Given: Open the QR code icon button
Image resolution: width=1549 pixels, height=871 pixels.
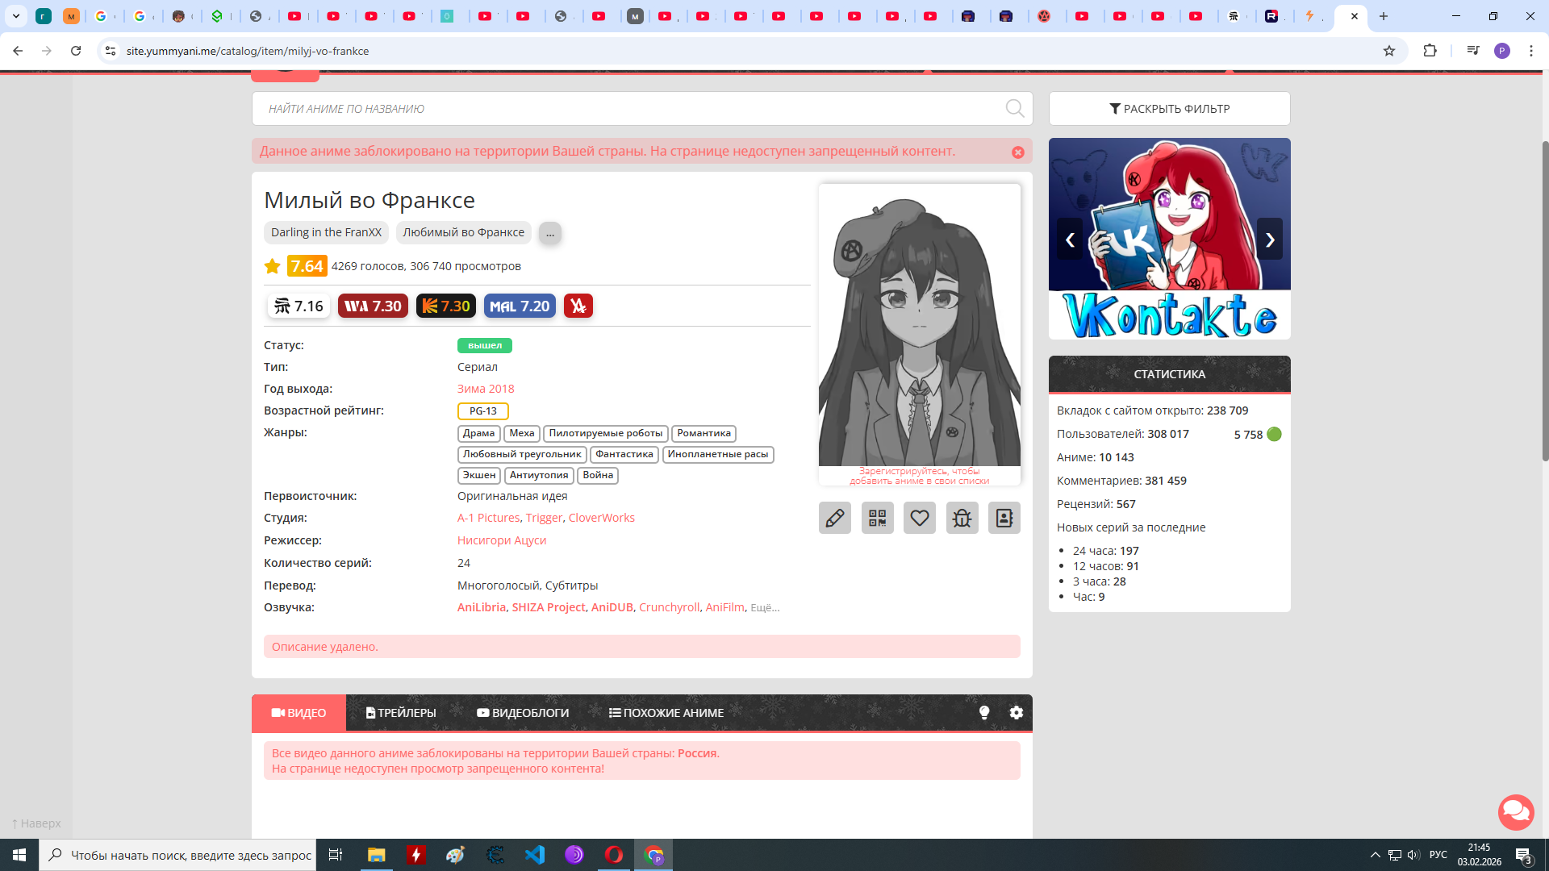Looking at the screenshot, I should pyautogui.click(x=877, y=518).
